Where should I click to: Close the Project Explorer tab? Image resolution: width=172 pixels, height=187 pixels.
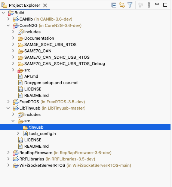[45, 5]
